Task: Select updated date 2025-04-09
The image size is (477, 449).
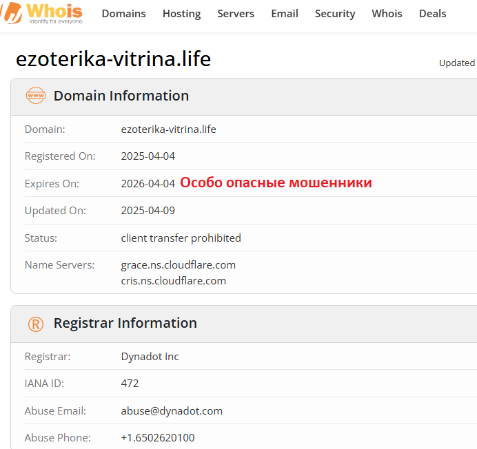Action: tap(148, 211)
